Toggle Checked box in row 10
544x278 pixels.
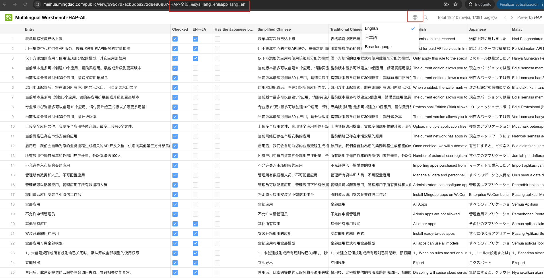[x=175, y=127]
